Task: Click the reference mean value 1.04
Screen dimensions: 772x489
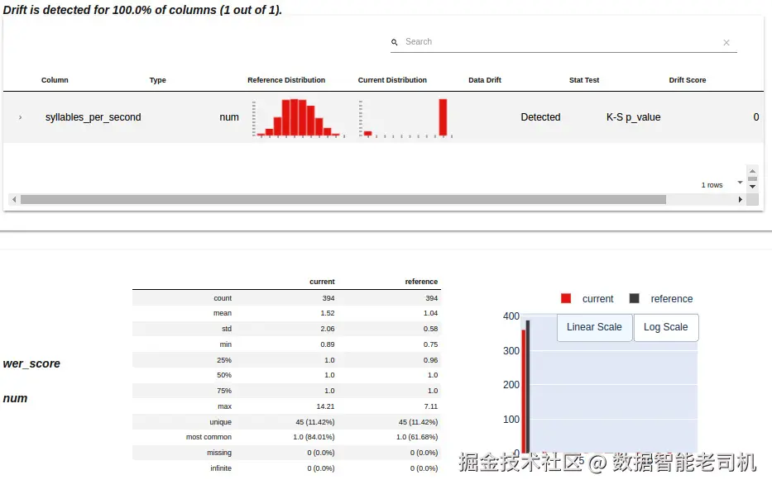Action: [x=430, y=313]
